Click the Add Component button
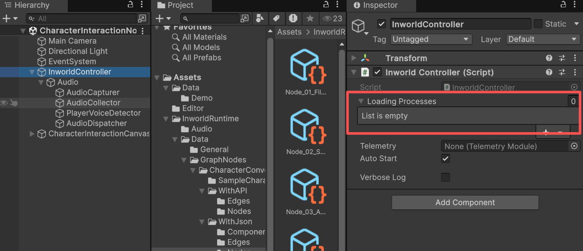The image size is (583, 251). (465, 203)
